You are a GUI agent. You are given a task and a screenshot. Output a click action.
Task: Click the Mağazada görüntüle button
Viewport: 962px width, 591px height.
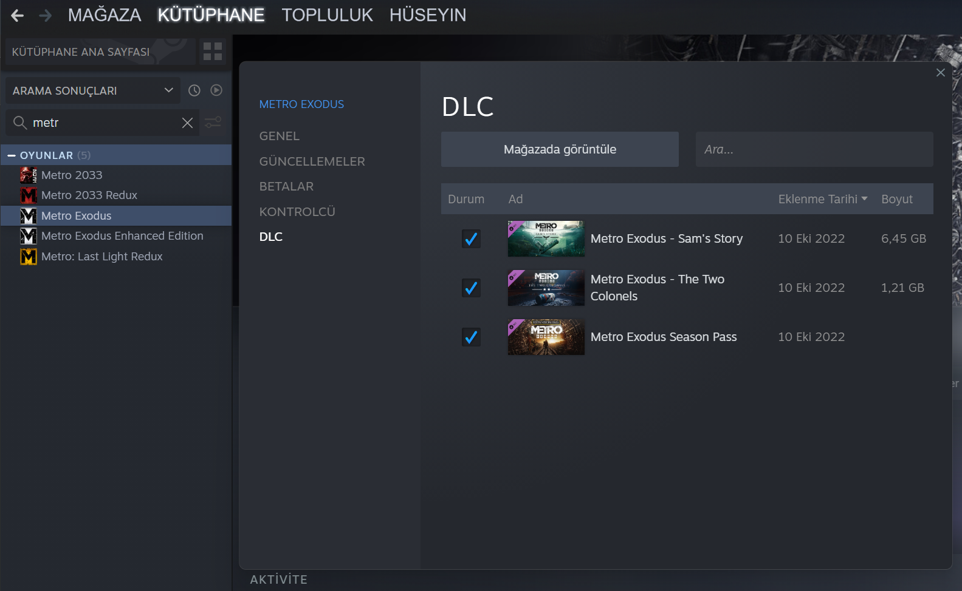560,149
